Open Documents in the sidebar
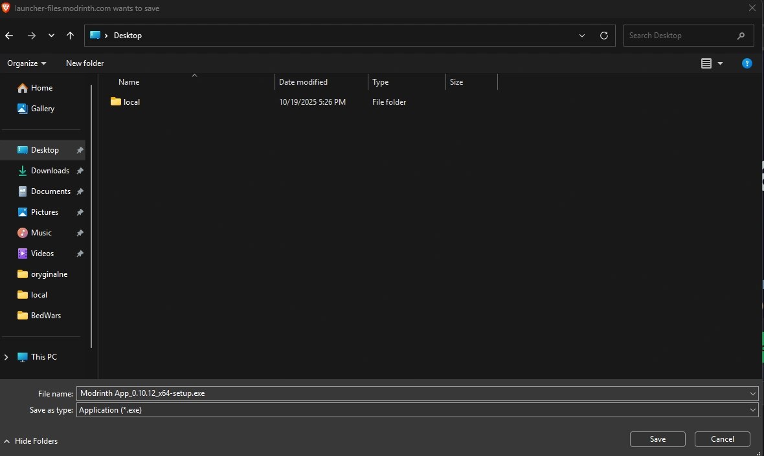The image size is (764, 456). coord(51,191)
